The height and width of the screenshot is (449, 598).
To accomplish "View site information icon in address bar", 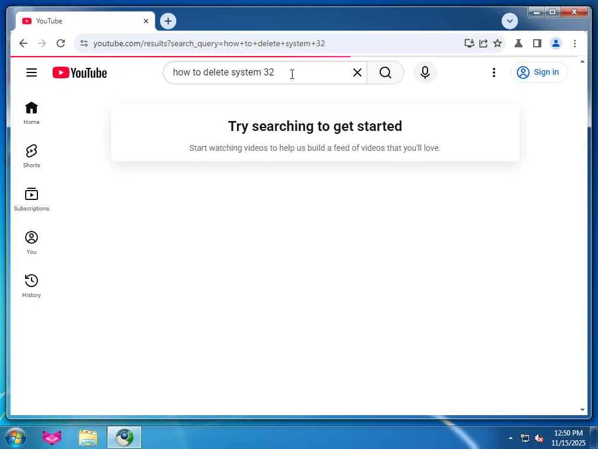I will pos(84,43).
